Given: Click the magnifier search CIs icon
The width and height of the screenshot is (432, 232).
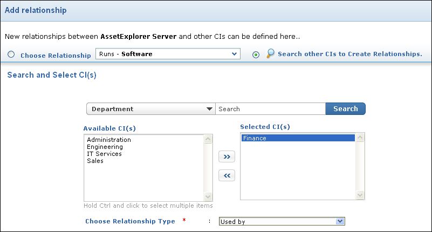Looking at the screenshot, I should tap(271, 54).
